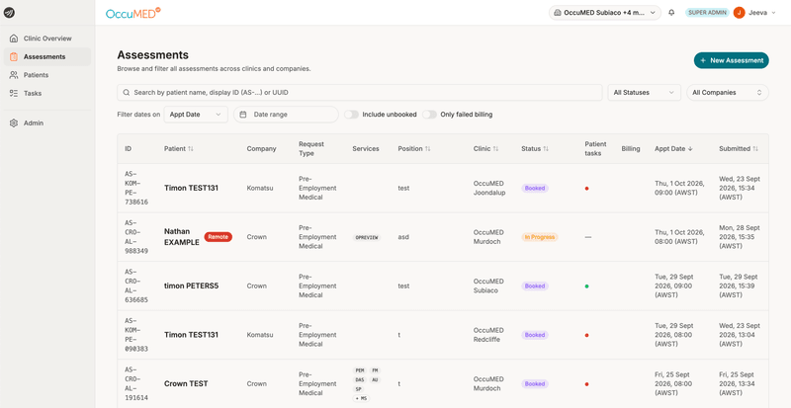The height and width of the screenshot is (408, 791).
Task: Click the round logo icon atop sidebar
Action: 9,13
